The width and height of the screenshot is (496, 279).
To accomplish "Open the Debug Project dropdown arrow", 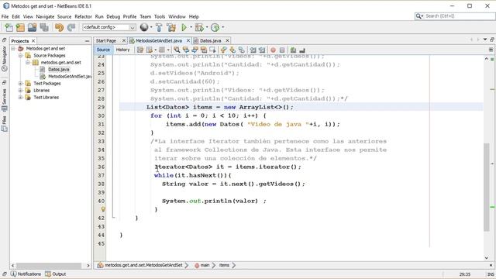I will coord(207,28).
